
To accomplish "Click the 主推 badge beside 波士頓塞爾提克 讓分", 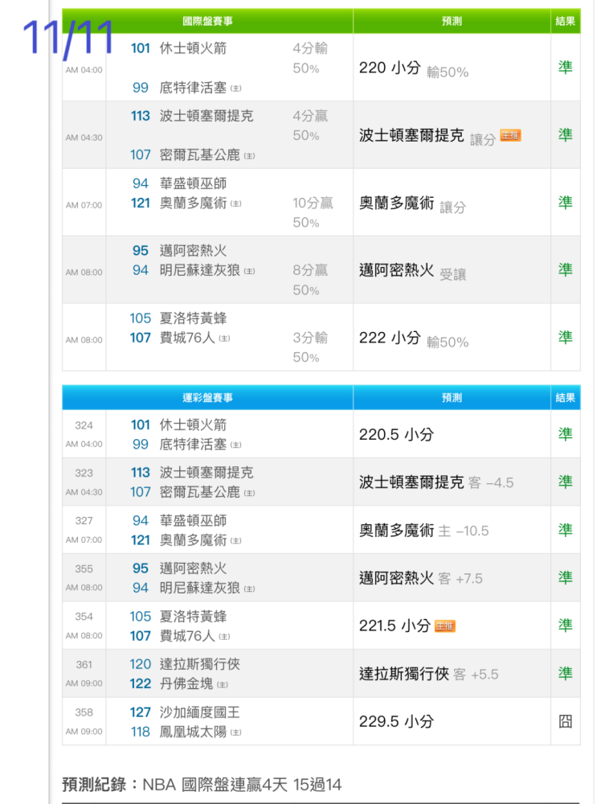I will pyautogui.click(x=510, y=135).
